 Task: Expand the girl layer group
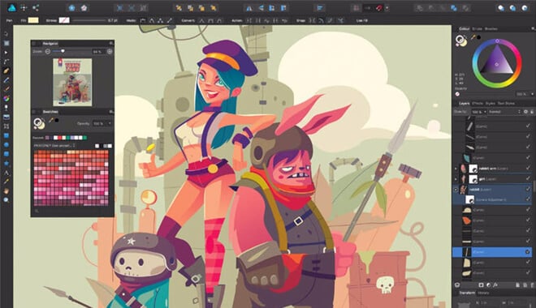pyautogui.click(x=456, y=179)
